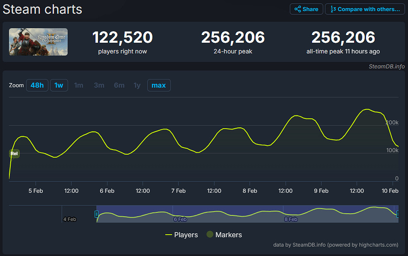The height and width of the screenshot is (256, 408).
Task: Click the 1y zoom option
Action: (x=137, y=85)
